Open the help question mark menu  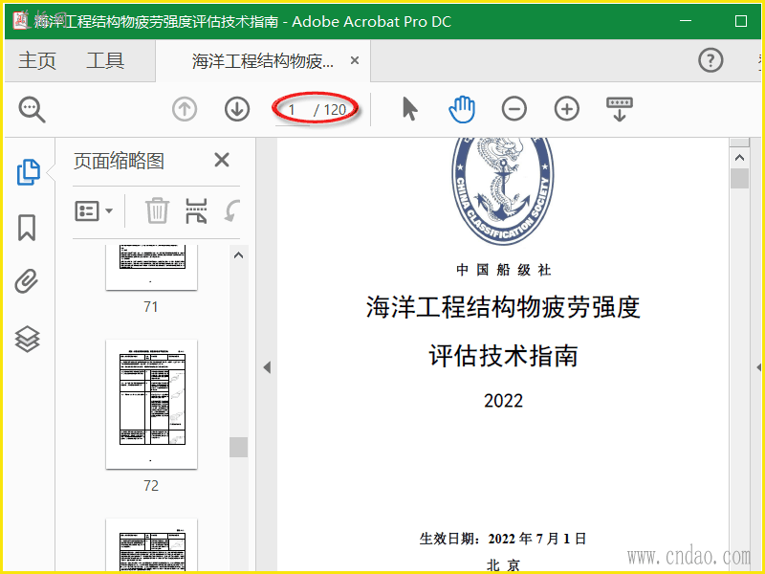(710, 60)
